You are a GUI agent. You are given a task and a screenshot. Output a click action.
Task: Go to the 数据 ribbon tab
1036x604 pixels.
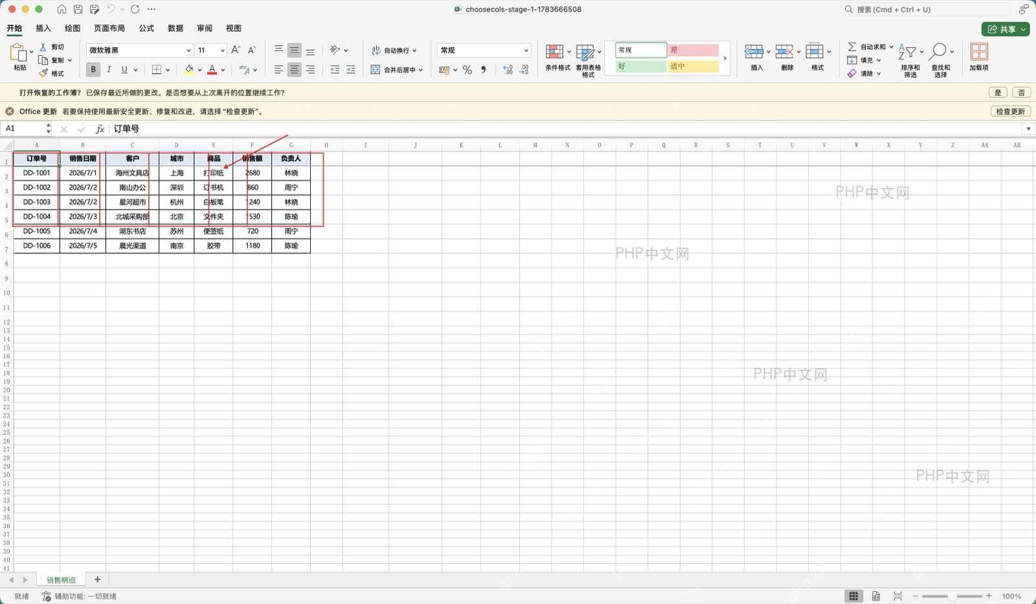[175, 28]
